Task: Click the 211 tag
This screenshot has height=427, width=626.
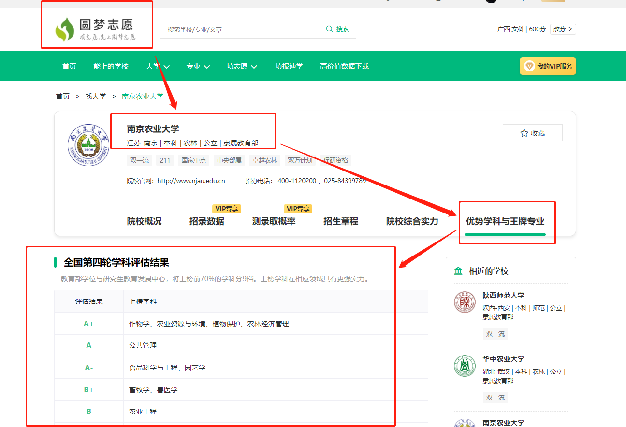Action: [x=165, y=160]
